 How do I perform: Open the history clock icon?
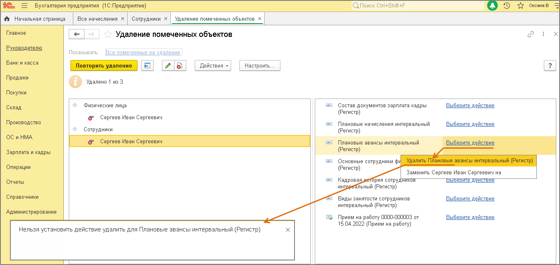507,6
